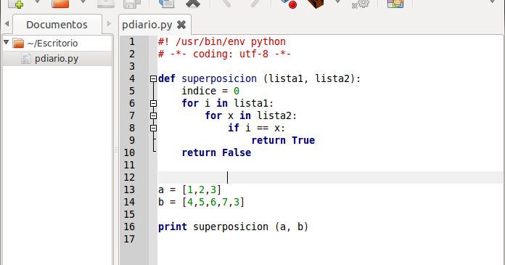Click the function name 'superposicion' on line 4
The image size is (505, 265).
click(219, 79)
